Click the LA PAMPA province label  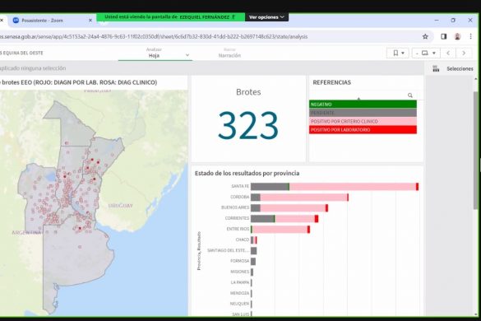click(x=240, y=282)
